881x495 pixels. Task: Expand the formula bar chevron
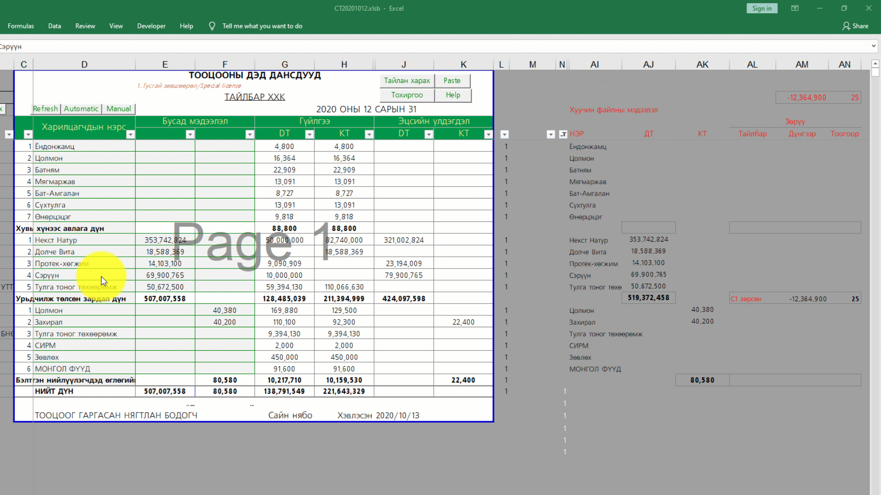tap(874, 46)
